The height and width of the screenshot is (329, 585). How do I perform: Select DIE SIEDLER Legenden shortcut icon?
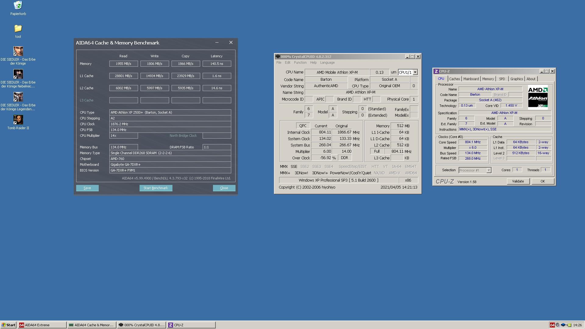tap(18, 97)
